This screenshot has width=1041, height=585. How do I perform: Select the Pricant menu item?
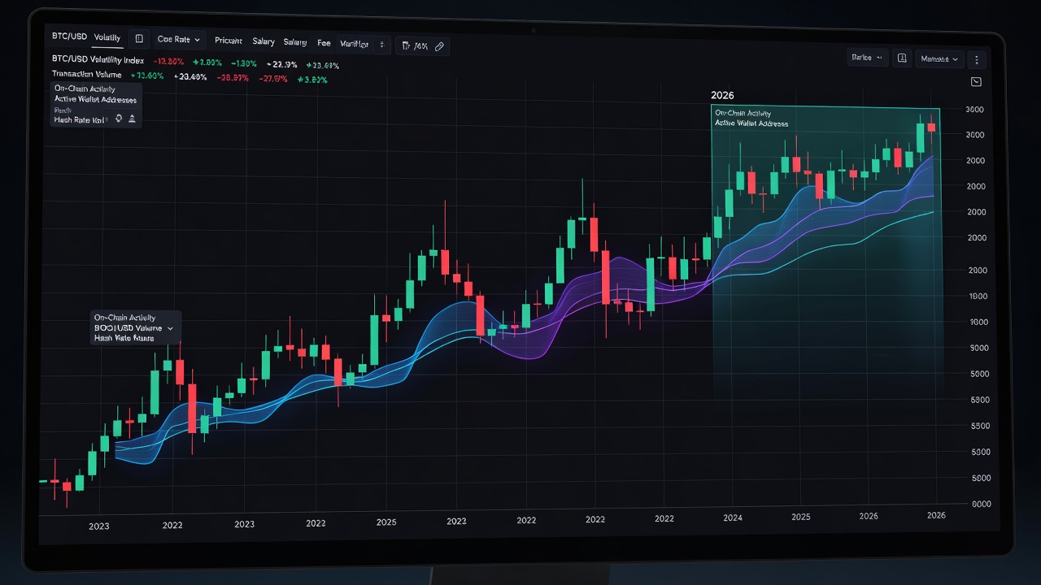point(228,41)
